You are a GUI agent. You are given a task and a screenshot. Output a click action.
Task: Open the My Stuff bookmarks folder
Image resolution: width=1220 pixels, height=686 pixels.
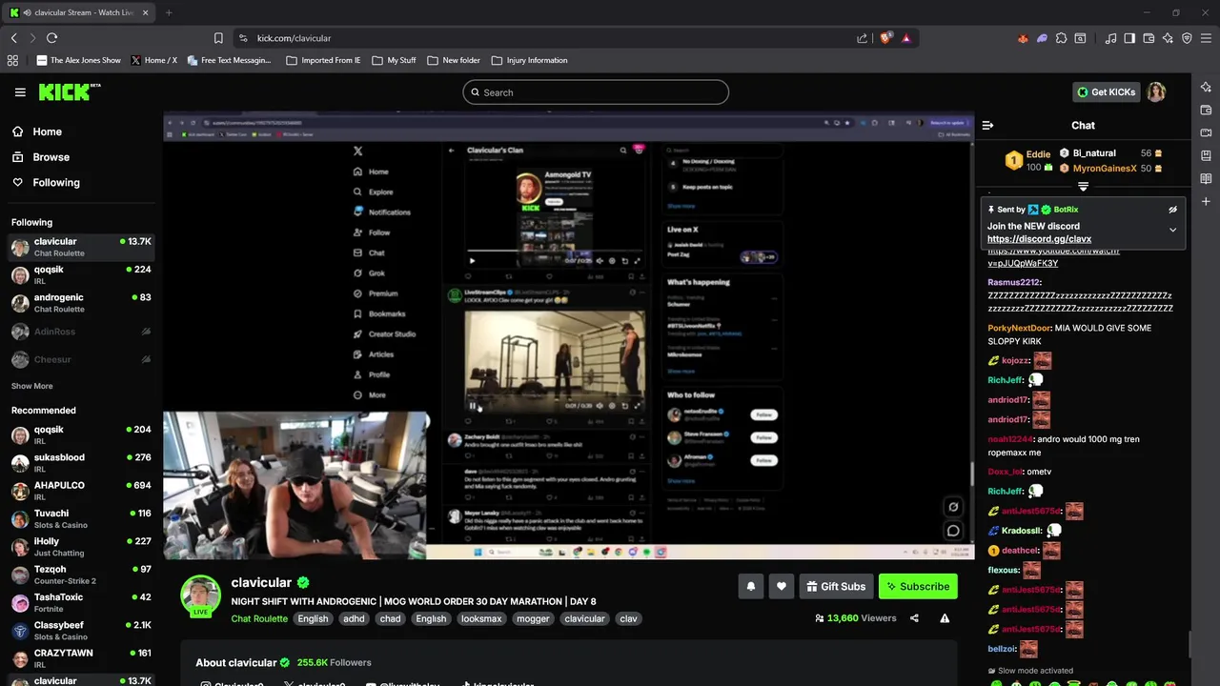coord(394,60)
